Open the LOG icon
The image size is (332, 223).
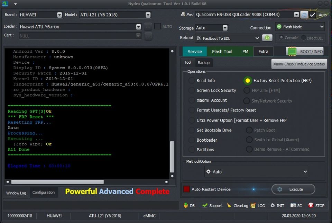click(253, 205)
